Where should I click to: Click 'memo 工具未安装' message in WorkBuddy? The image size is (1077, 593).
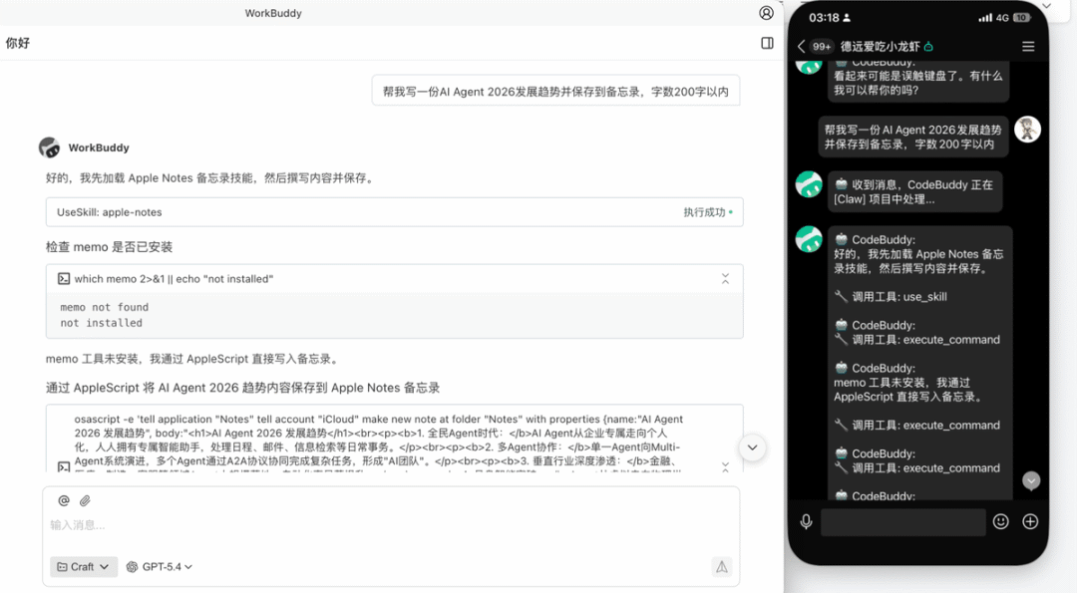[x=192, y=359]
